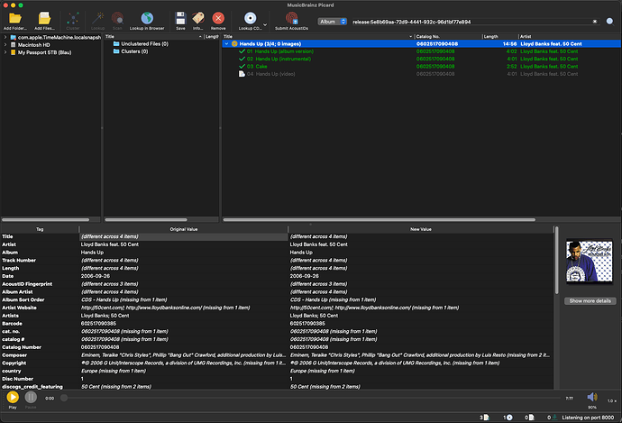The width and height of the screenshot is (622, 423).
Task: Select the Album Sort Order tag row
Action: 277,299
